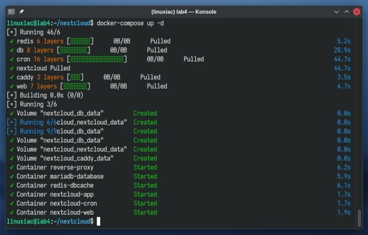This screenshot has height=235, width=368.
Task: Maximize the Konsole window
Action: tap(346, 11)
